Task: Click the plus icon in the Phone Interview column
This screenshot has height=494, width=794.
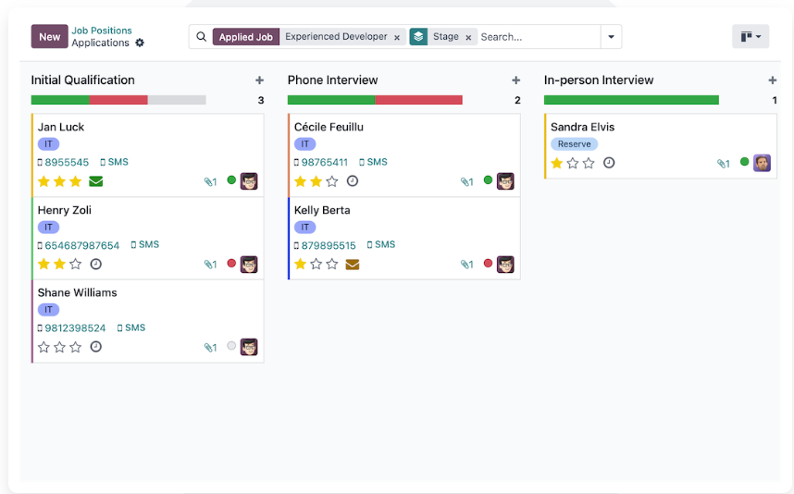Action: [515, 80]
